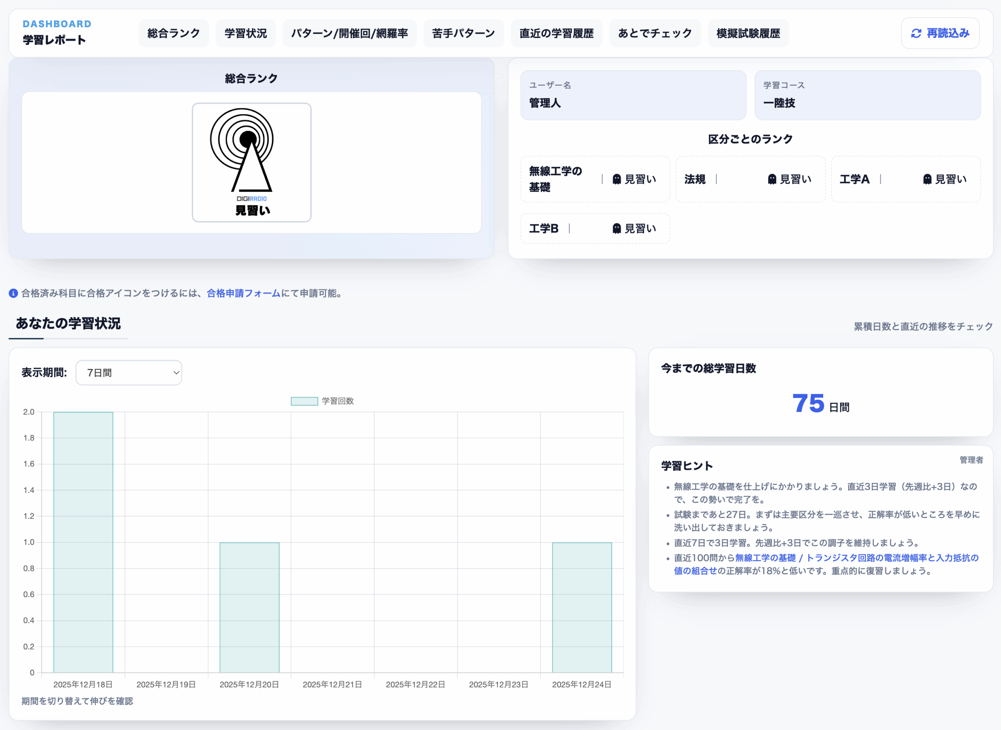The image size is (1001, 730).
Task: Click ghost icon beside 無線工学の基礎 rank
Action: click(x=617, y=179)
